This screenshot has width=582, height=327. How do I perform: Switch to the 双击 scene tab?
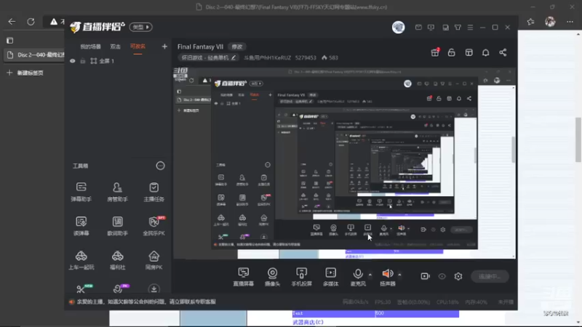coord(115,47)
